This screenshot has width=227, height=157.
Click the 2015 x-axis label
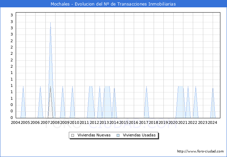pyautogui.click(x=124, y=122)
